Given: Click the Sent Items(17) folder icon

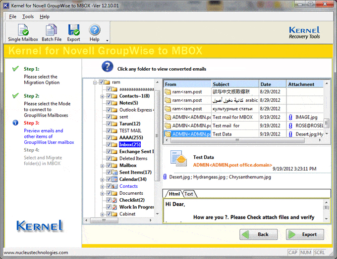Looking at the screenshot, I should pos(115,173).
